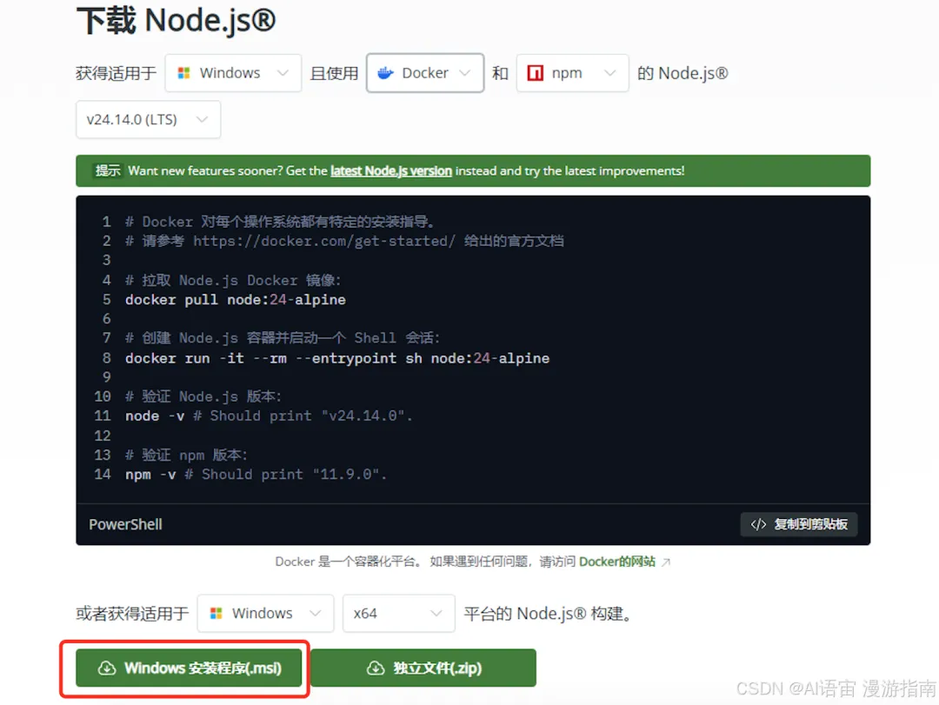939x705 pixels.
Task: Click the chevron of the version dropdown
Action: click(x=202, y=119)
